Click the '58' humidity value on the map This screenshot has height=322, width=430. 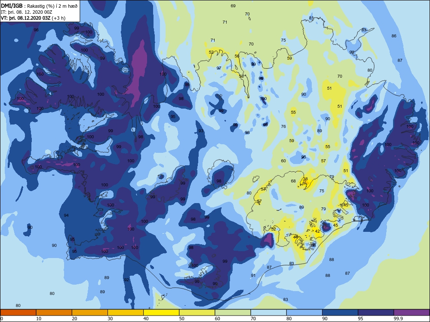[241, 76]
